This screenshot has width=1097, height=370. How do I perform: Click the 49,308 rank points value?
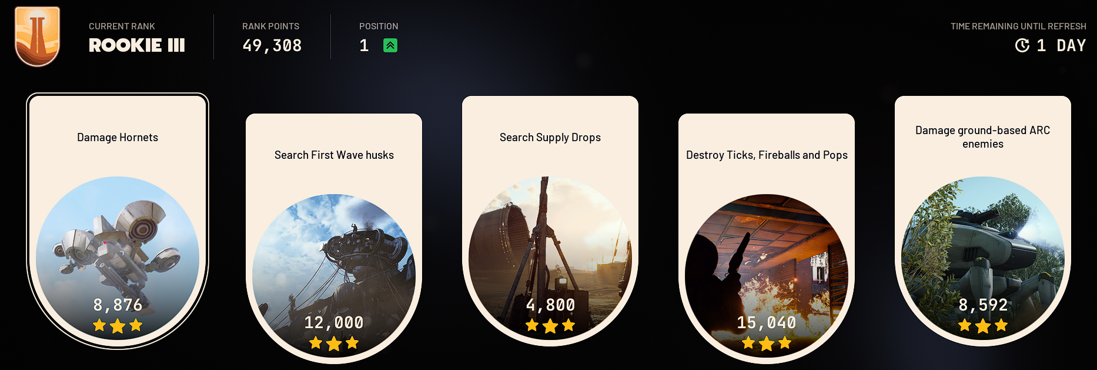tap(272, 45)
